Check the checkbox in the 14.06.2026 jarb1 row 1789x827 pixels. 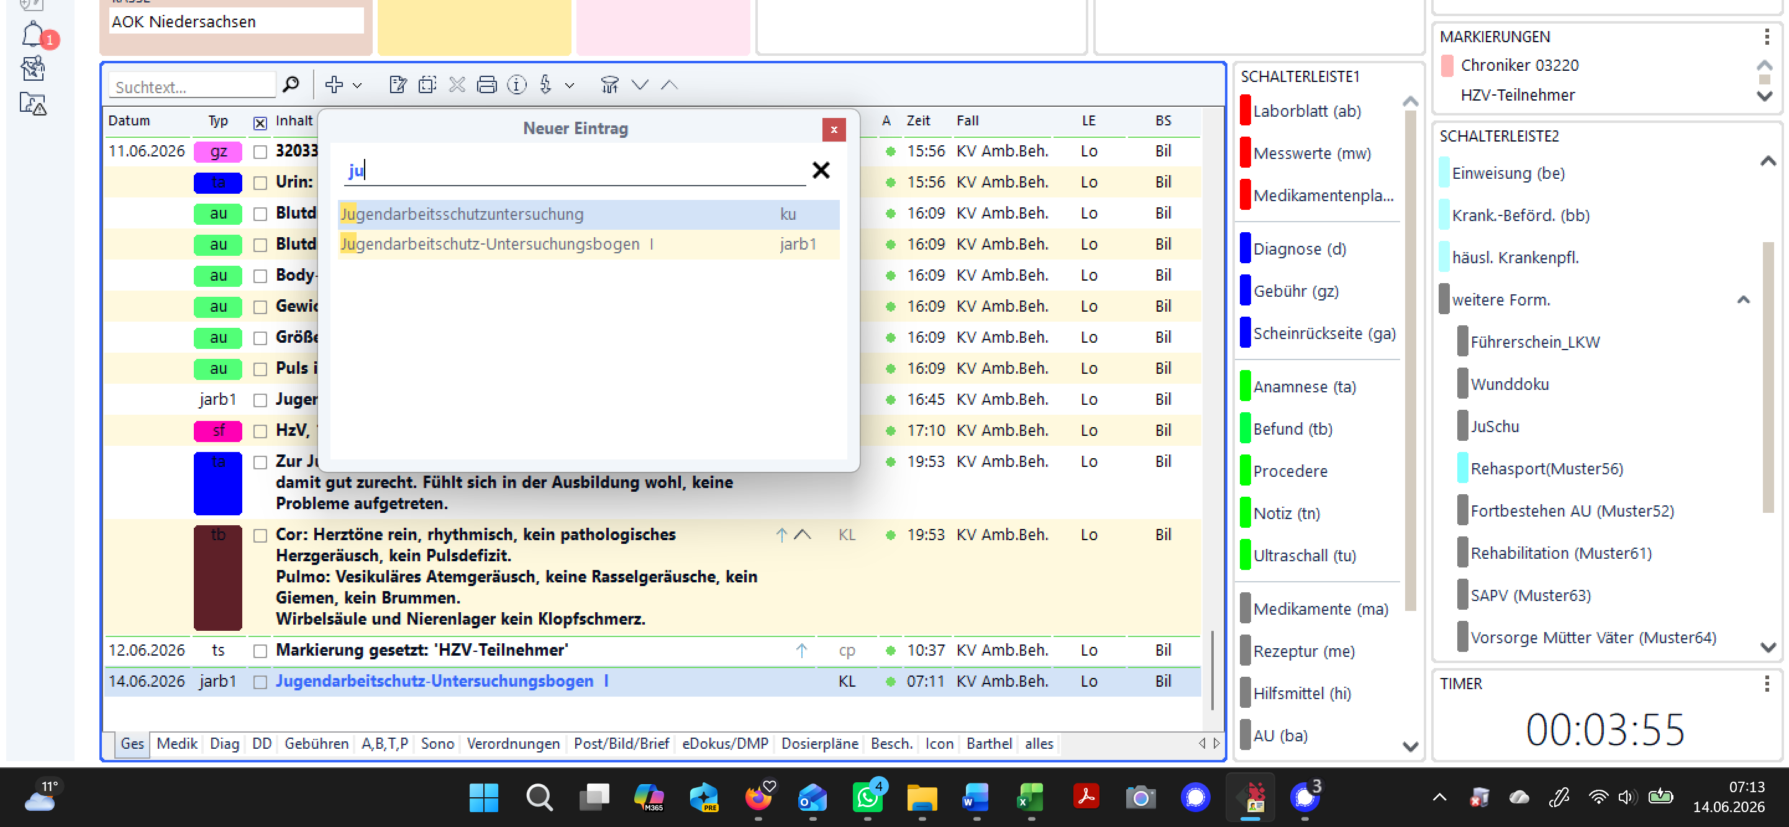pyautogui.click(x=260, y=682)
